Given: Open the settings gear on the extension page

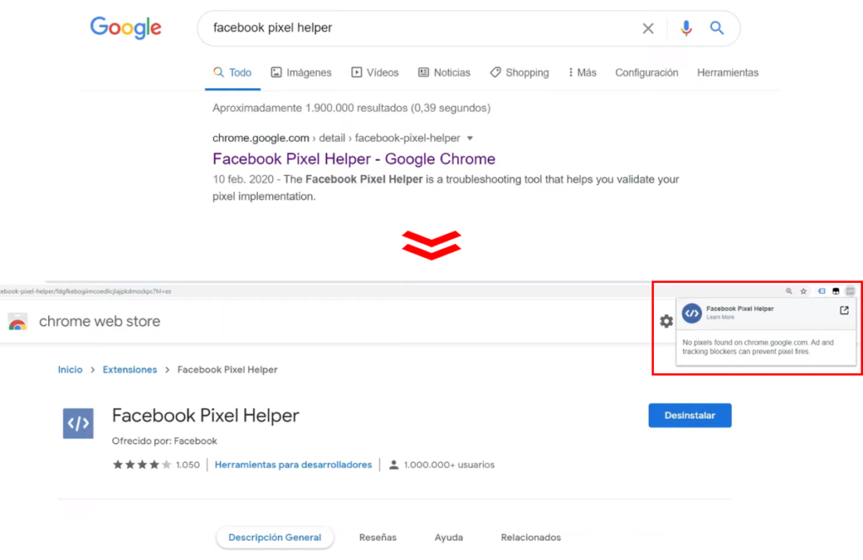Looking at the screenshot, I should click(666, 321).
